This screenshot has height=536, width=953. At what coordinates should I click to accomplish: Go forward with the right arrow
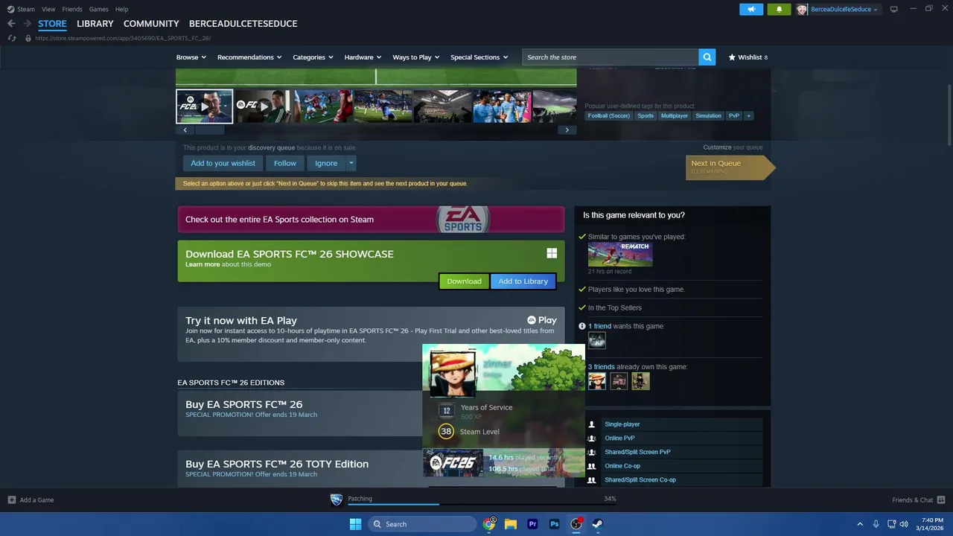tap(27, 24)
